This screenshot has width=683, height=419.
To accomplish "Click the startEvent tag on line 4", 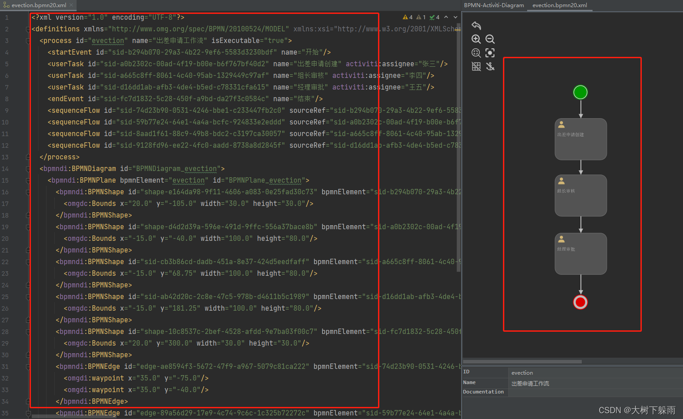I will 72,52.
